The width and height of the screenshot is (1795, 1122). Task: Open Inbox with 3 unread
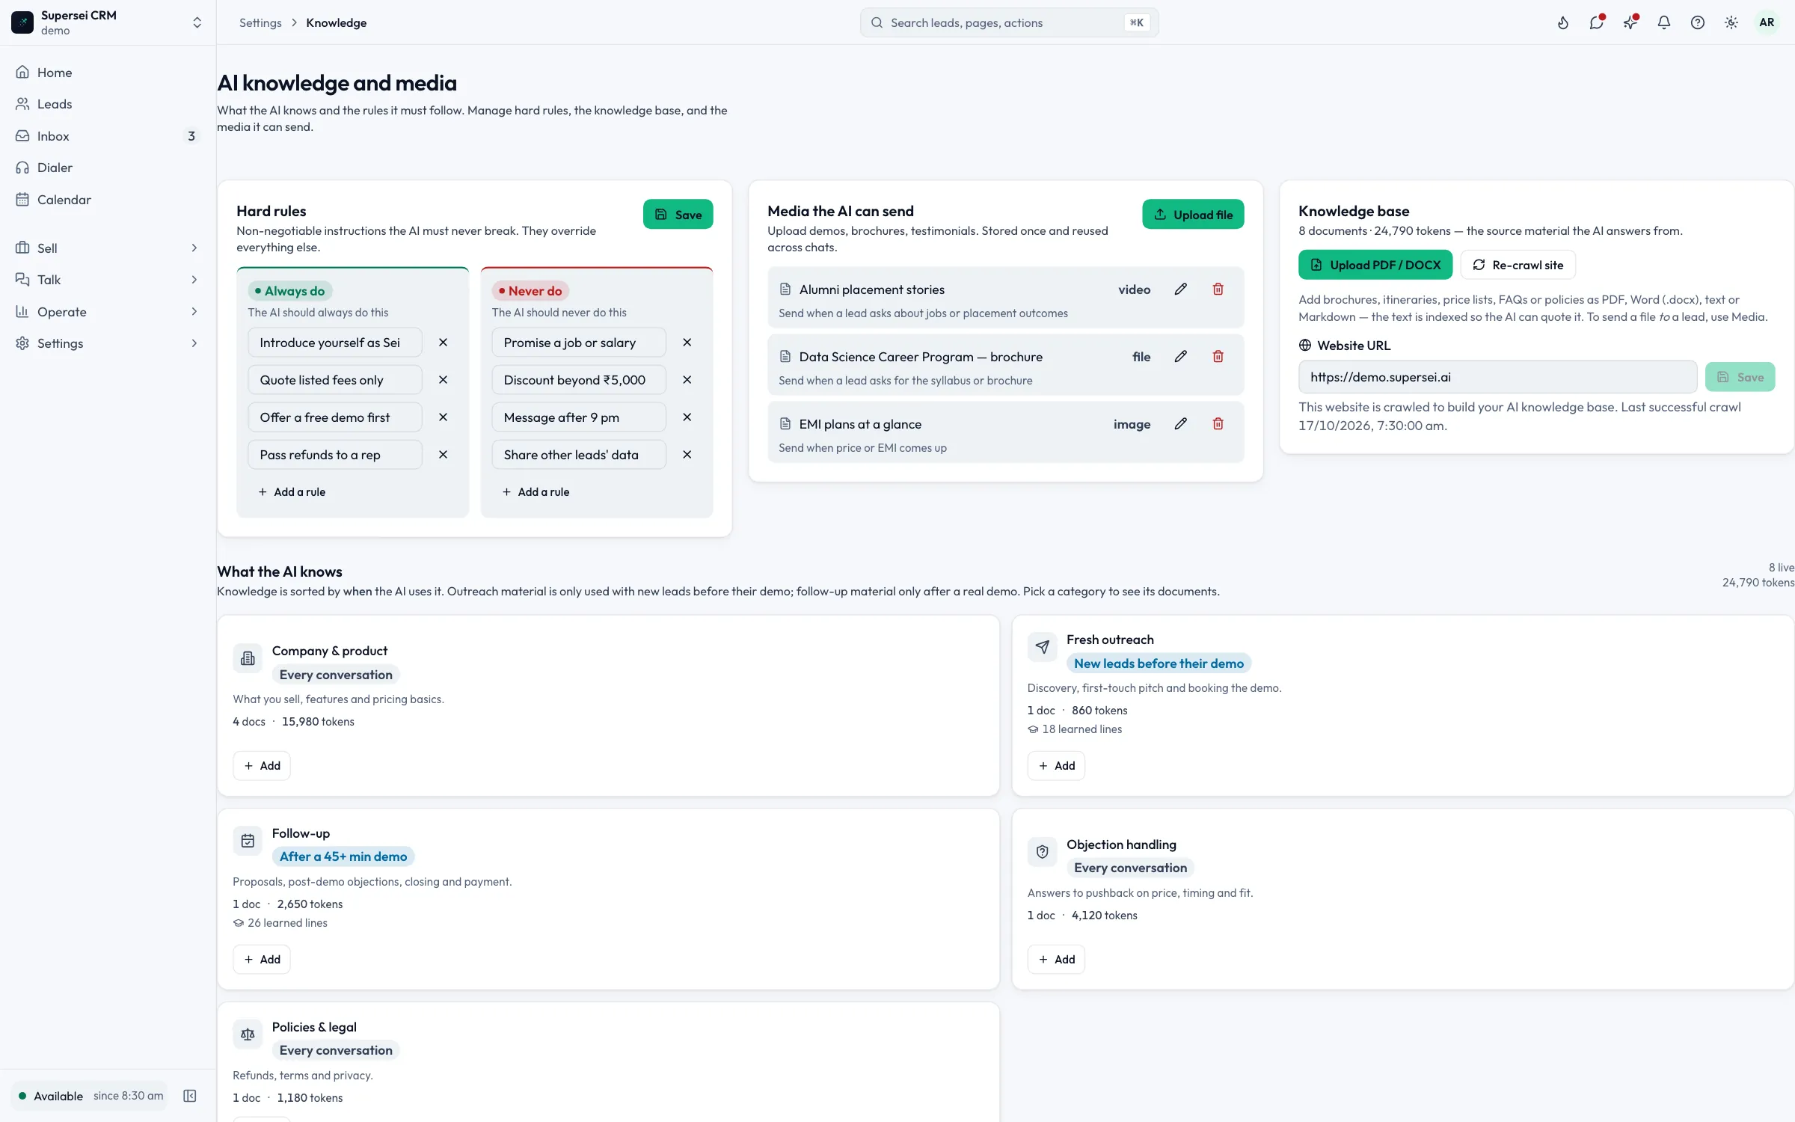coord(108,136)
